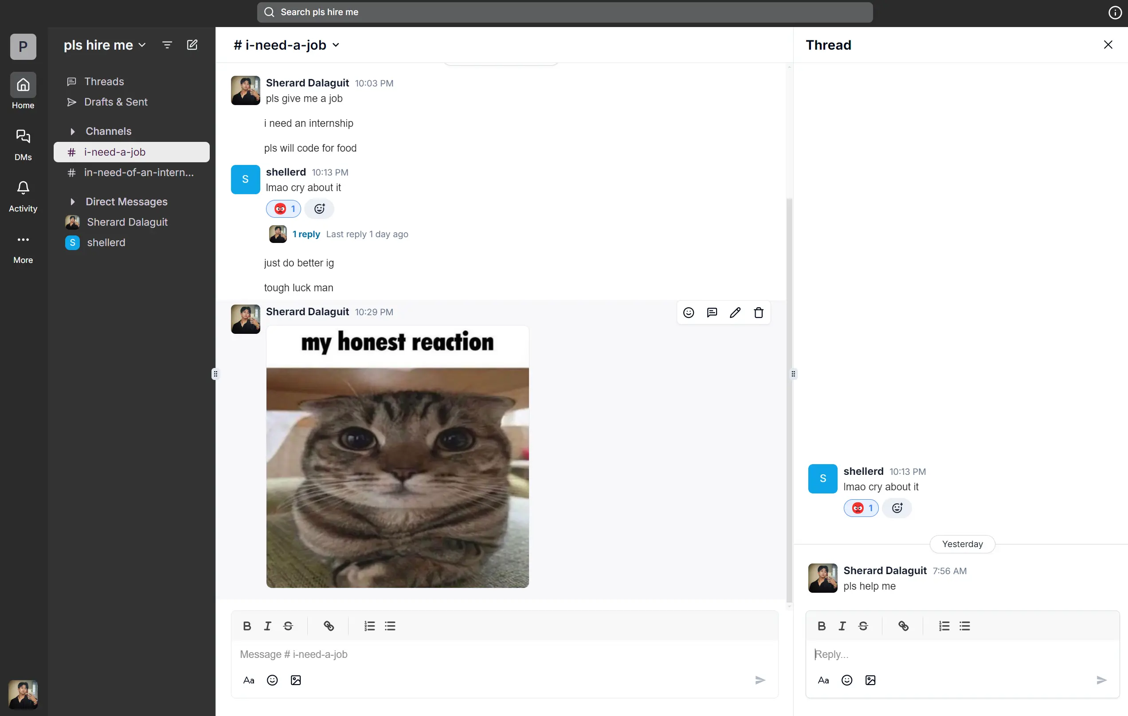Viewport: 1128px width, 716px height.
Task: Toggle text formatting Aa in thread composer
Action: coord(823,681)
